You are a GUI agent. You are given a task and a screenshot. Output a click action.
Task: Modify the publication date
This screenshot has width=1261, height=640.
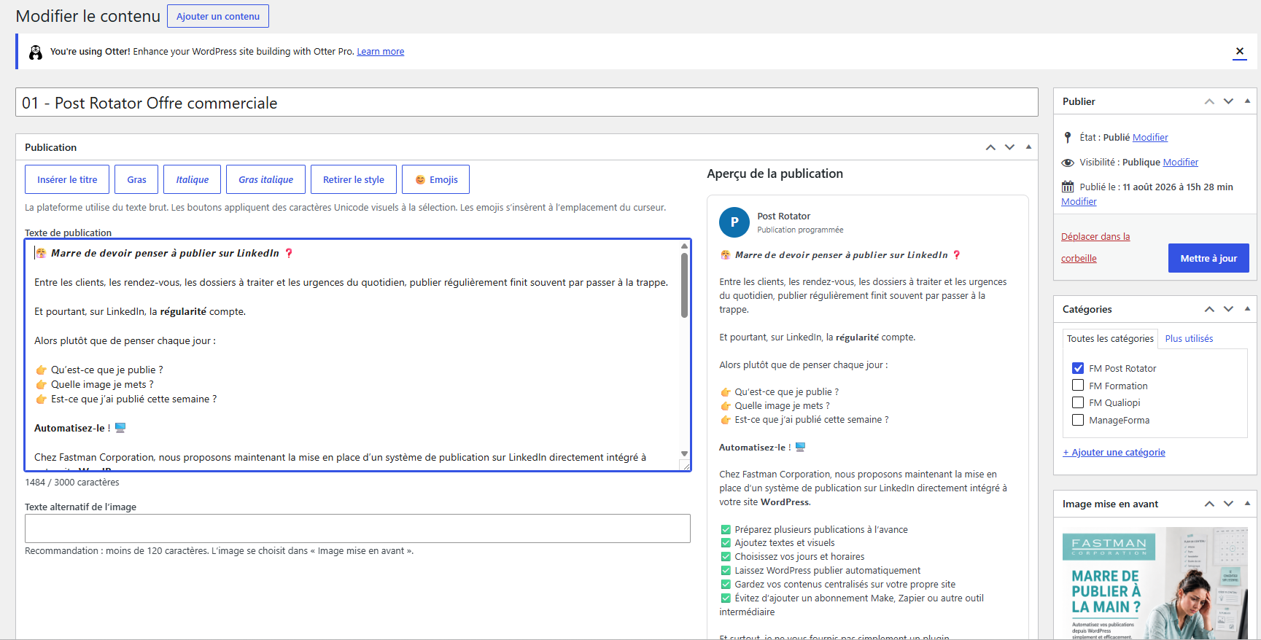[x=1079, y=201]
